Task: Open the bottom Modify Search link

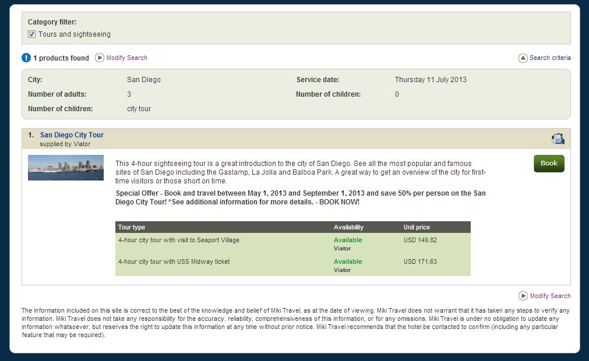Action: tap(550, 296)
